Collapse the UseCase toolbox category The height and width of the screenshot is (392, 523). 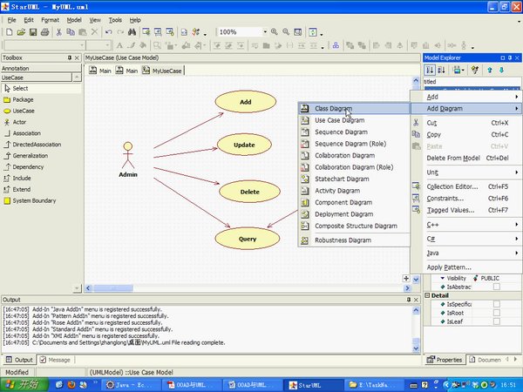click(76, 78)
